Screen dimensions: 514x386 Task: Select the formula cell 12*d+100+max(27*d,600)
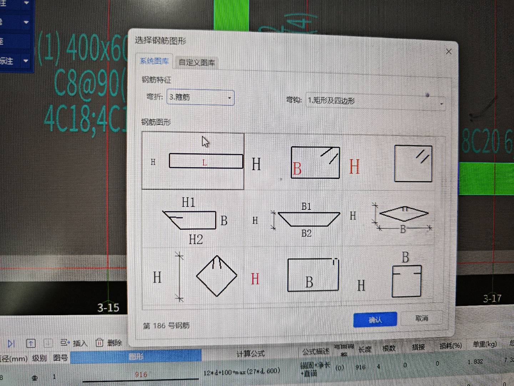[x=242, y=372]
